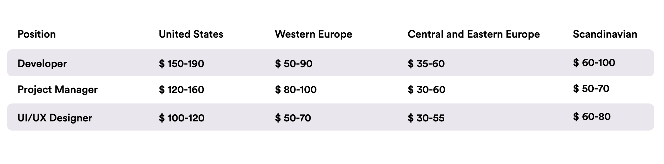Screen dimensions: 664x164
Task: Select Central and Eastern Europe header
Action: pyautogui.click(x=474, y=34)
